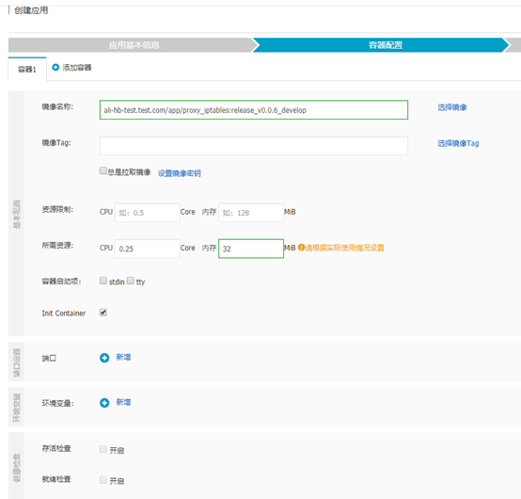Click the orange info icon by the memory hint
The width and height of the screenshot is (521, 499).
click(x=301, y=248)
